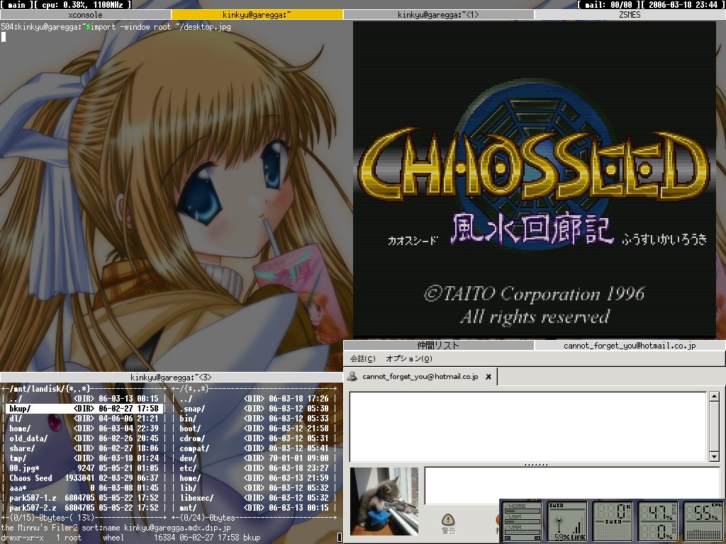The image size is (726, 544).
Task: Open the 会話(C) menu
Action: coord(362,358)
